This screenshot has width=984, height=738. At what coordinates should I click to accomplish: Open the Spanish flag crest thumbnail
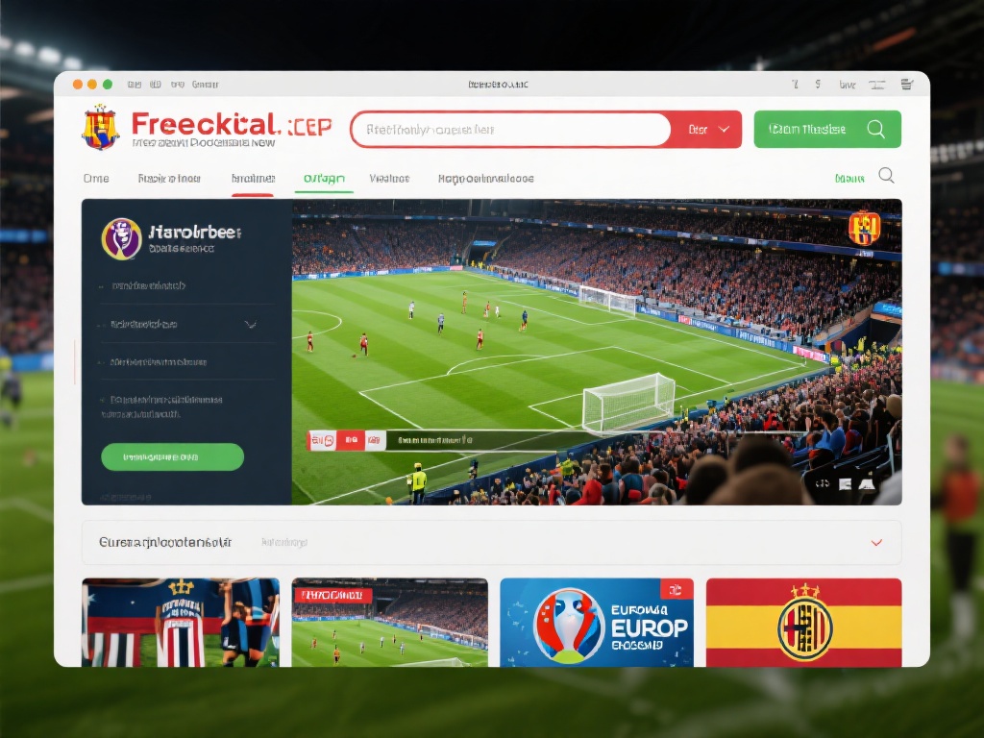point(804,623)
